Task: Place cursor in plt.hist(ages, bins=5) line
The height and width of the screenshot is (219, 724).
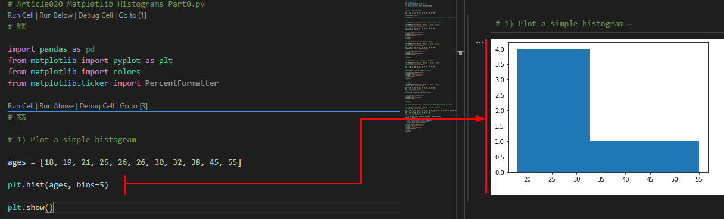Action: pos(58,185)
